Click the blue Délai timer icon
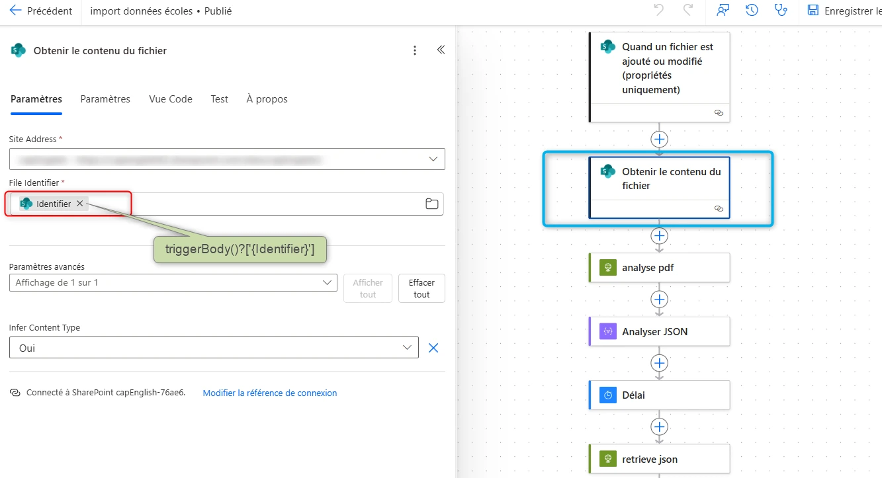This screenshot has height=478, width=882. [607, 395]
